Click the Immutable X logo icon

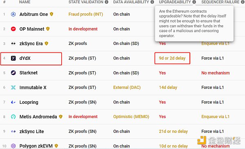click(x=13, y=88)
